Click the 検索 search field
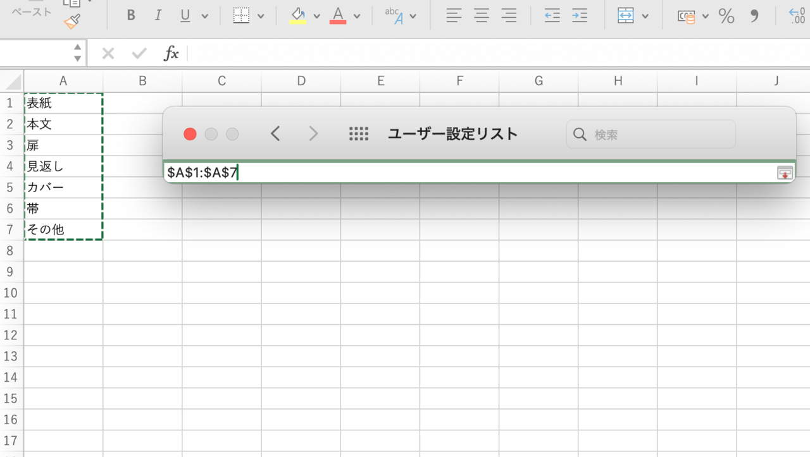The width and height of the screenshot is (810, 457). pos(651,134)
